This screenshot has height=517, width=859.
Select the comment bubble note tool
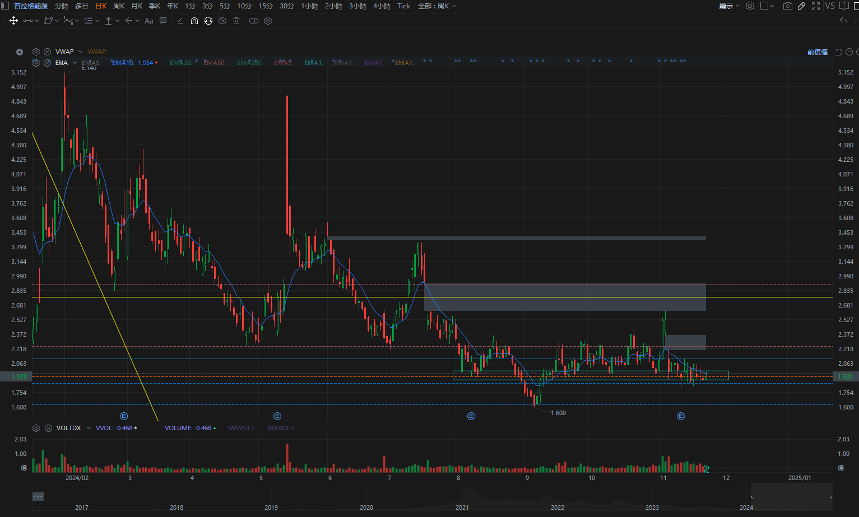[163, 21]
